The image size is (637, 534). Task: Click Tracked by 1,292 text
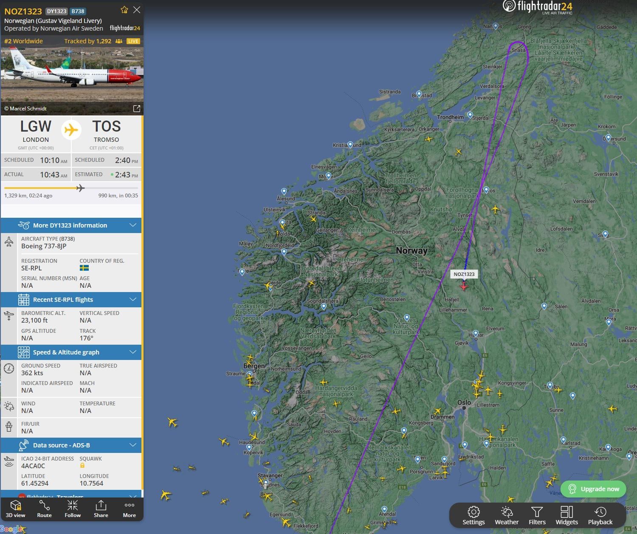tap(88, 41)
